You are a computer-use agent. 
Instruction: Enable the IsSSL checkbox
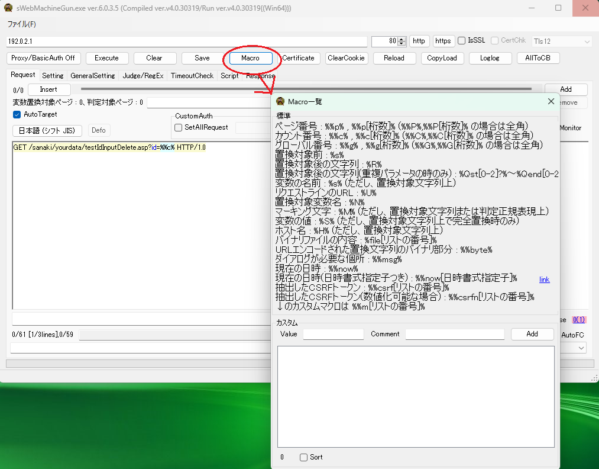coord(461,40)
